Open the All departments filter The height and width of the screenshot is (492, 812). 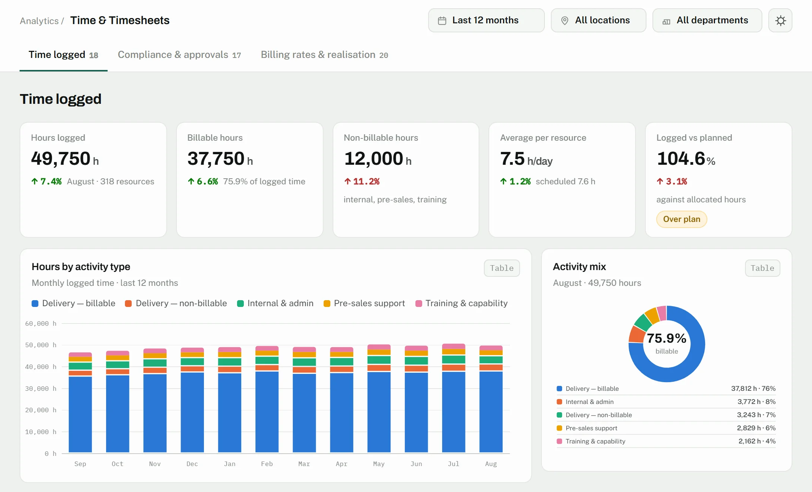tap(707, 20)
